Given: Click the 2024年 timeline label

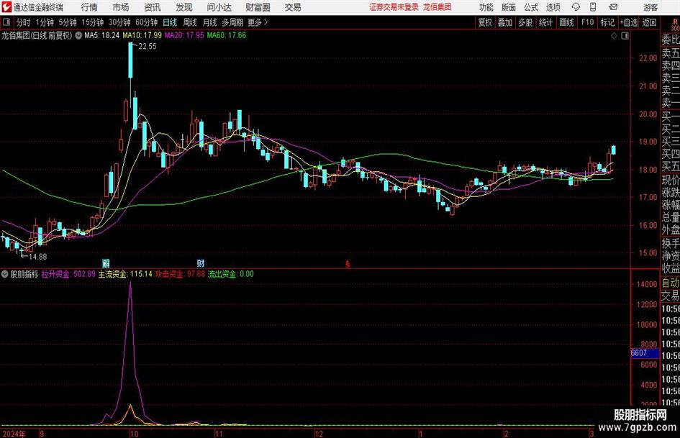Looking at the screenshot, I should pos(14,434).
